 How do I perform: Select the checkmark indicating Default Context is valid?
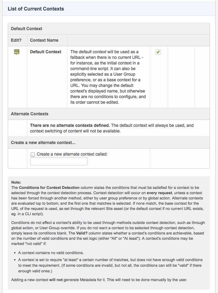coord(158,52)
